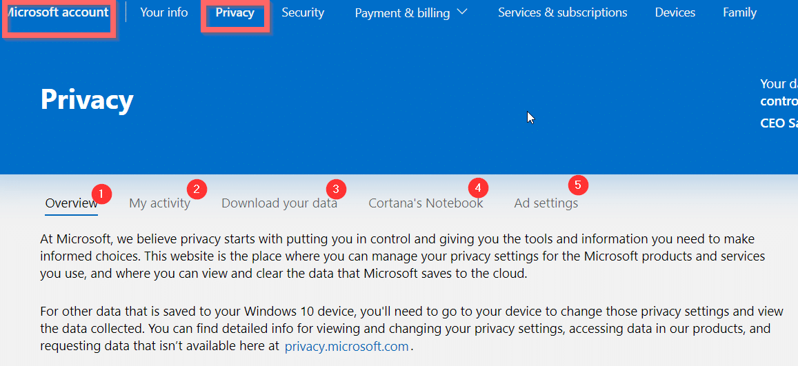Image resolution: width=798 pixels, height=366 pixels.
Task: Open Download your data tab
Action: click(x=279, y=203)
